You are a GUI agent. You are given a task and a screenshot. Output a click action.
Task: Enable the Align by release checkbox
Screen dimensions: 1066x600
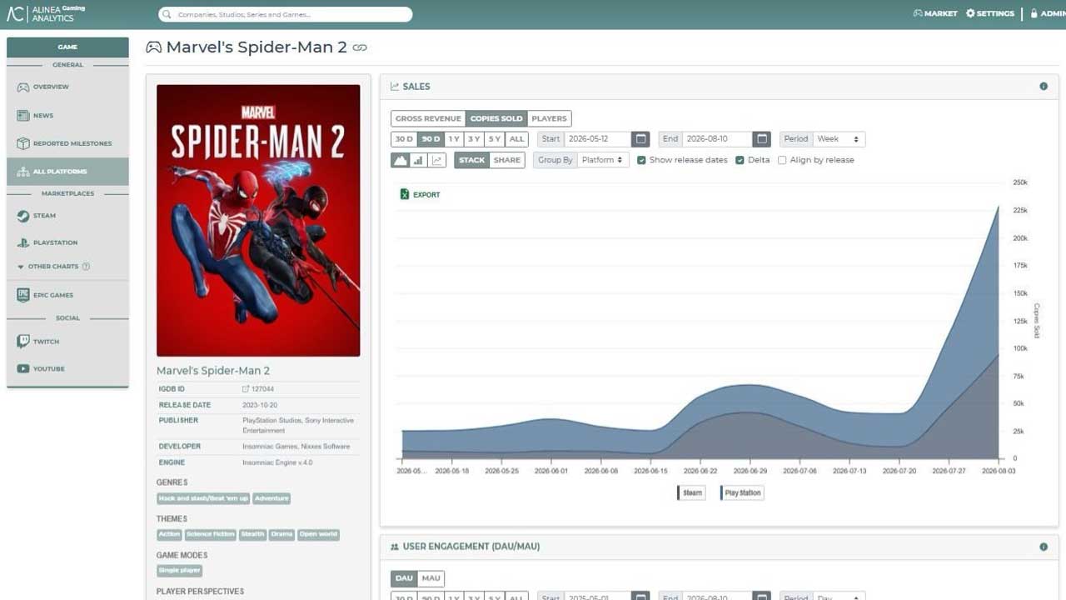point(782,160)
